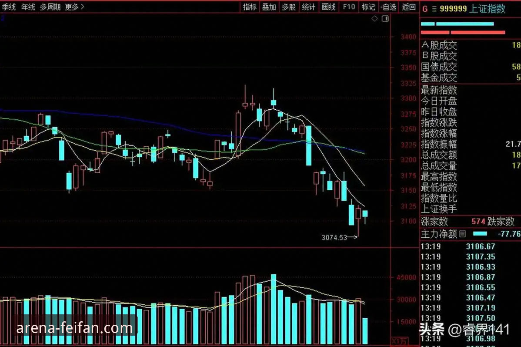Expand the 更多 periods menu
This screenshot has width=521, height=347.
pos(74,7)
